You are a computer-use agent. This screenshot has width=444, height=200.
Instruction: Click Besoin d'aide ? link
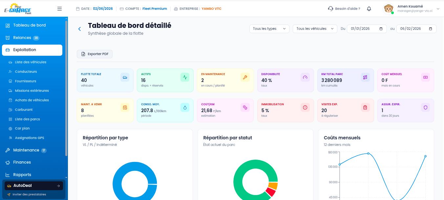348,9
